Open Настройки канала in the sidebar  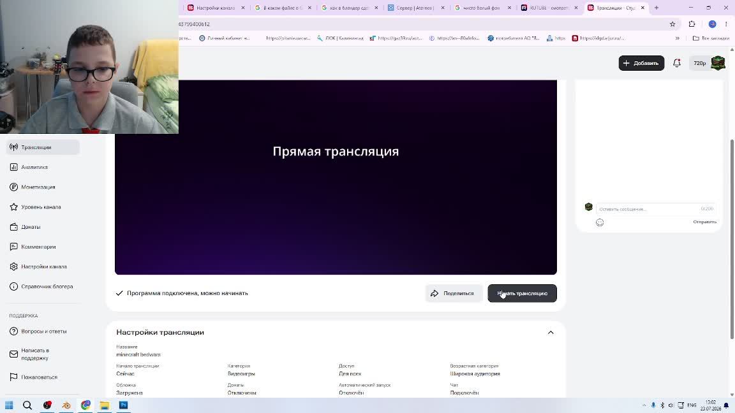pyautogui.click(x=43, y=266)
